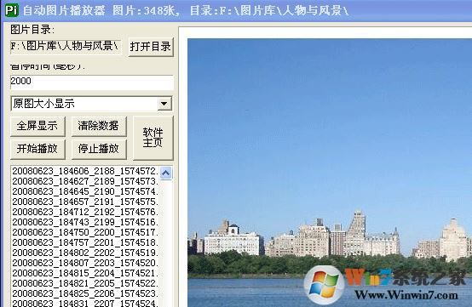Click the 打开目录 button
Viewport: 472px width, 307px height.
click(151, 47)
